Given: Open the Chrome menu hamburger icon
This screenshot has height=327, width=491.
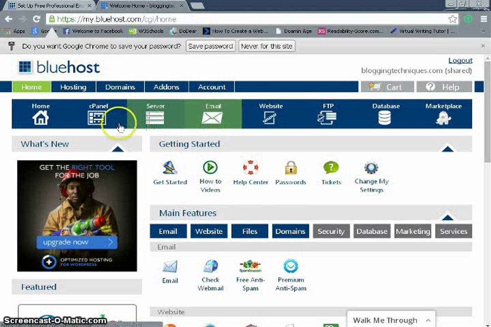Looking at the screenshot, I should coord(484,19).
